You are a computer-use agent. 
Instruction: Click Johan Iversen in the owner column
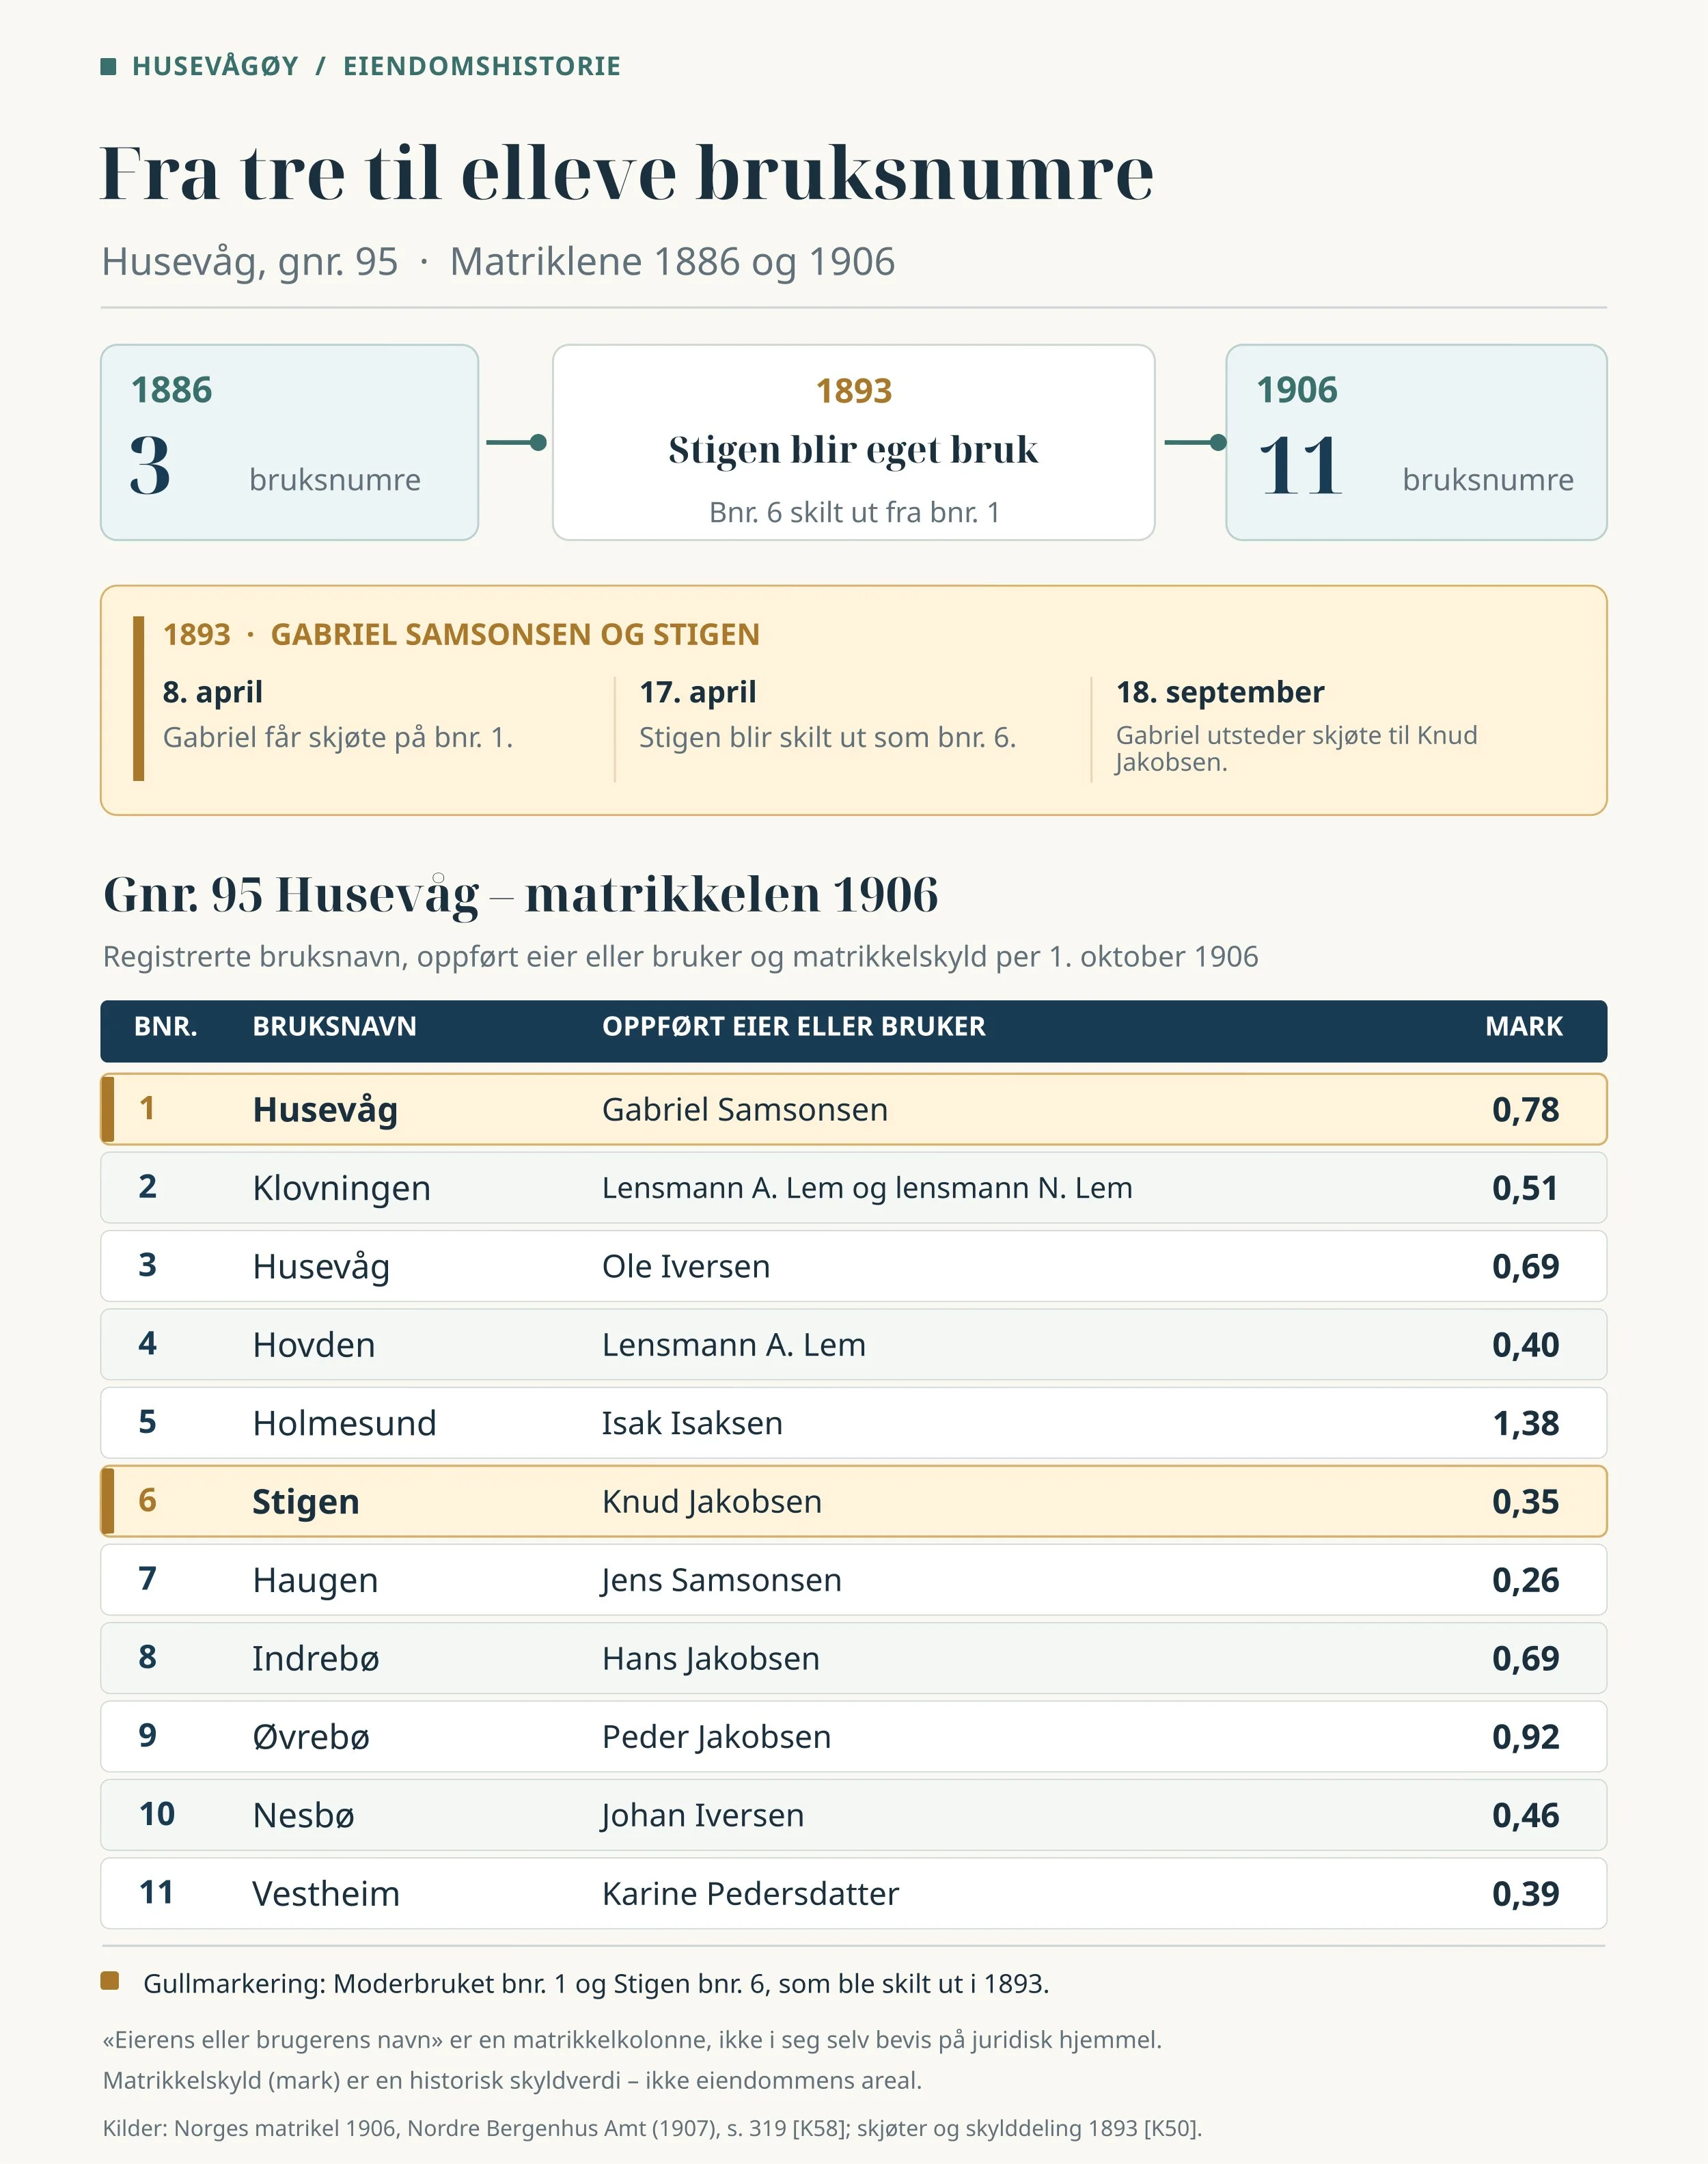703,1815
